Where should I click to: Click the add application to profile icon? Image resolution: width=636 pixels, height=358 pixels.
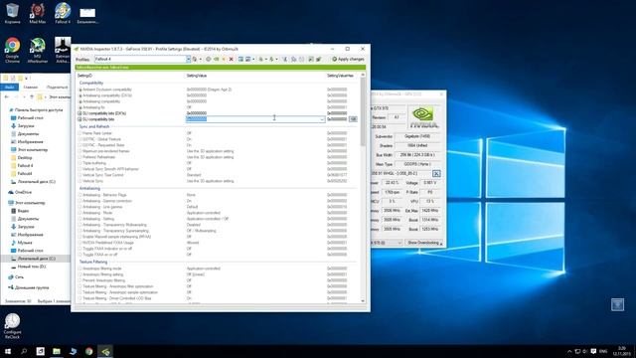240,60
